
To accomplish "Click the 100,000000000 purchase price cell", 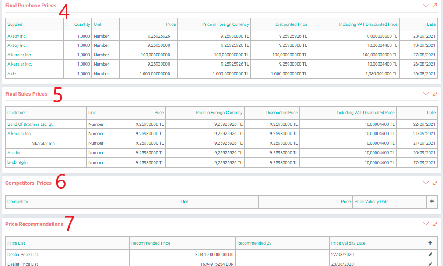I will pyautogui.click(x=148, y=55).
